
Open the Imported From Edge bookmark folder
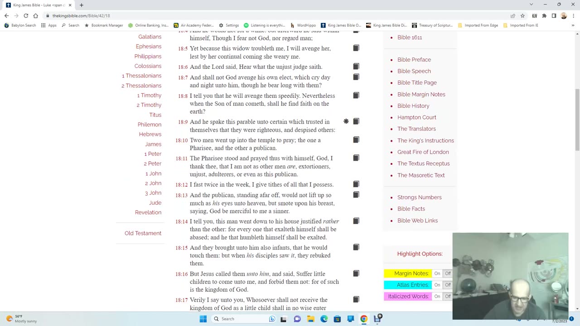(x=478, y=25)
